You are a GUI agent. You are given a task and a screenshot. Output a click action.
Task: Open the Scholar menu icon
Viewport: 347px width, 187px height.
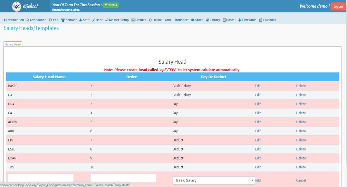[63, 20]
